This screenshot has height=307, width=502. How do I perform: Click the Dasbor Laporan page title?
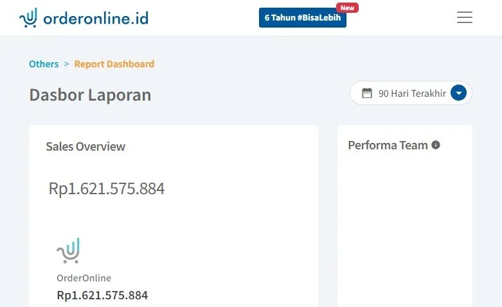click(90, 95)
